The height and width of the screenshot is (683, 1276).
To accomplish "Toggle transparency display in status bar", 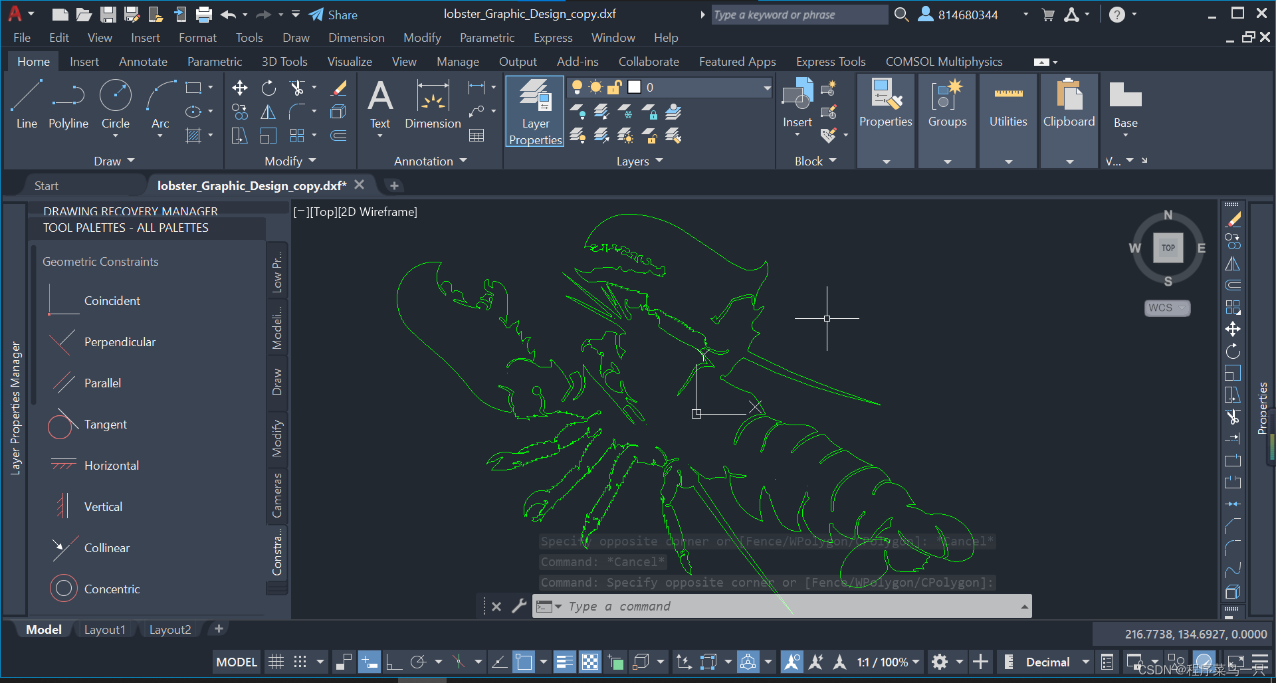I will [x=590, y=662].
